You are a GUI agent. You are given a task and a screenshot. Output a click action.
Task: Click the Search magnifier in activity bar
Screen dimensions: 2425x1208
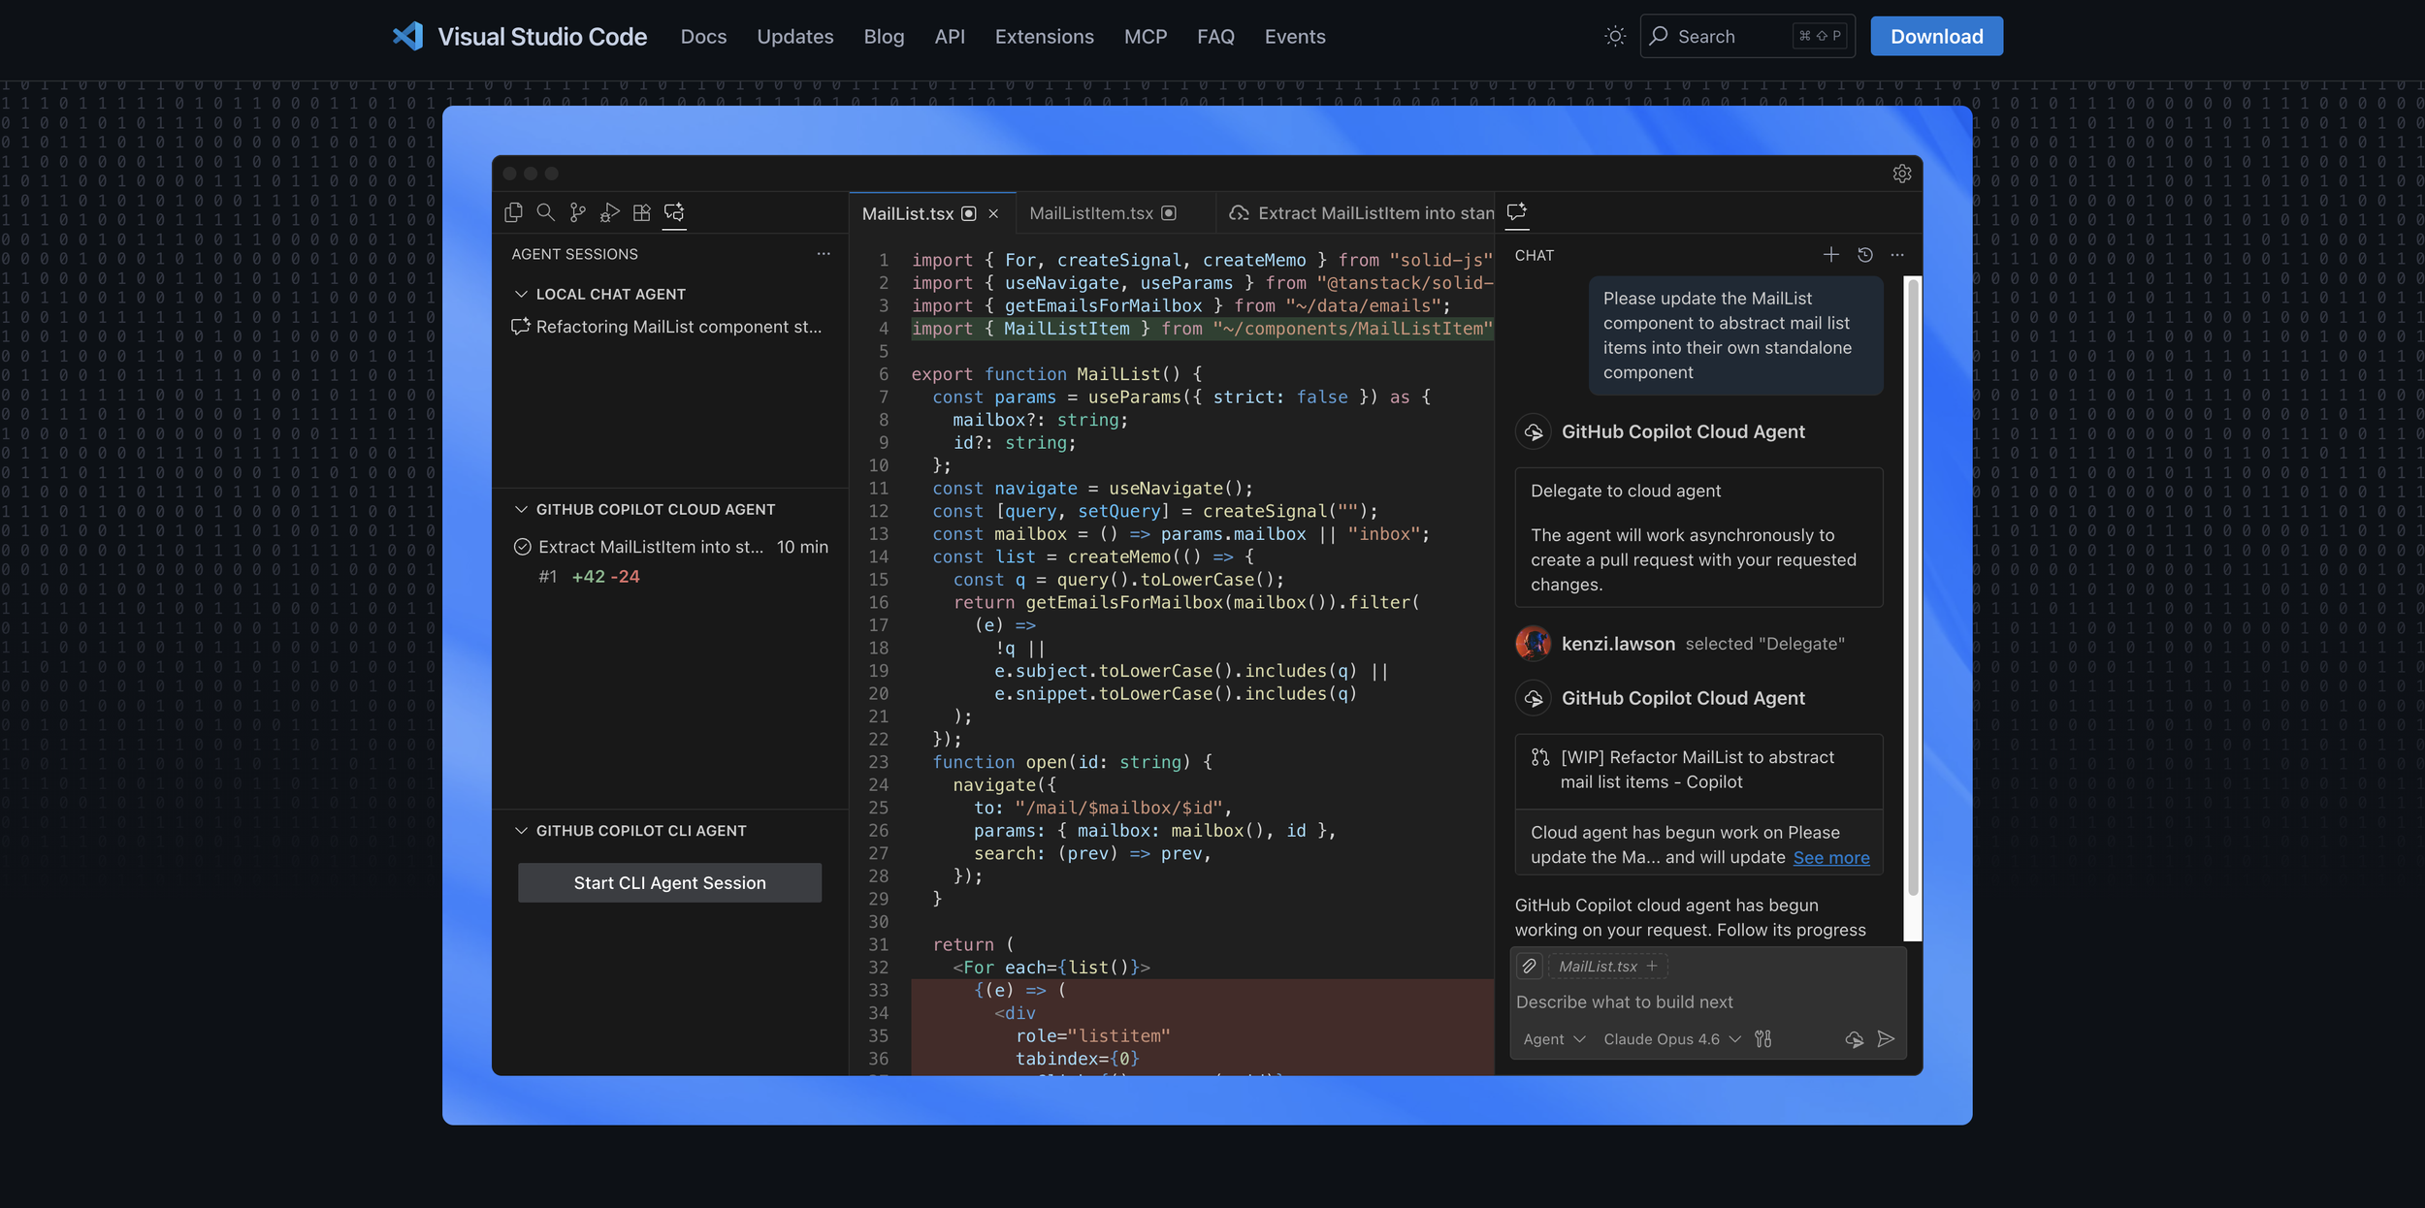(x=546, y=212)
